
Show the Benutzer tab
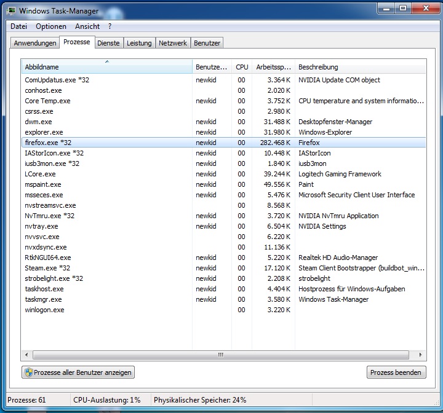tap(207, 43)
